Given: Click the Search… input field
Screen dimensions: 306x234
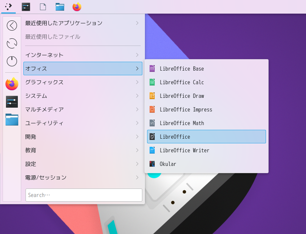Looking at the screenshot, I should click(84, 195).
